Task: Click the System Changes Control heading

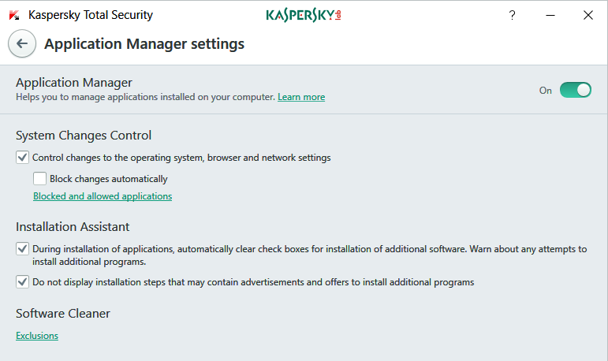Action: (x=84, y=136)
